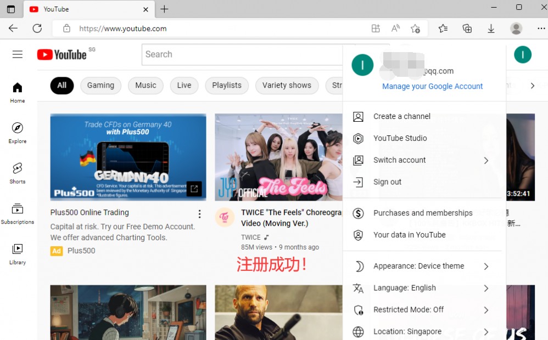The height and width of the screenshot is (340, 548).
Task: Select the Playlists filter chip
Action: point(227,86)
